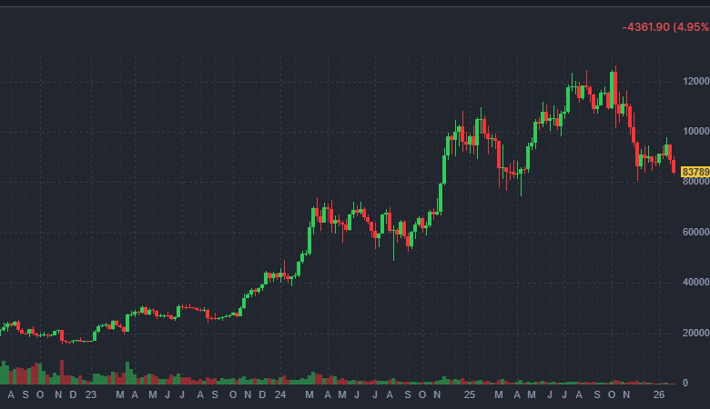
Task: Jump to year 24 on time axis
Action: (x=280, y=395)
